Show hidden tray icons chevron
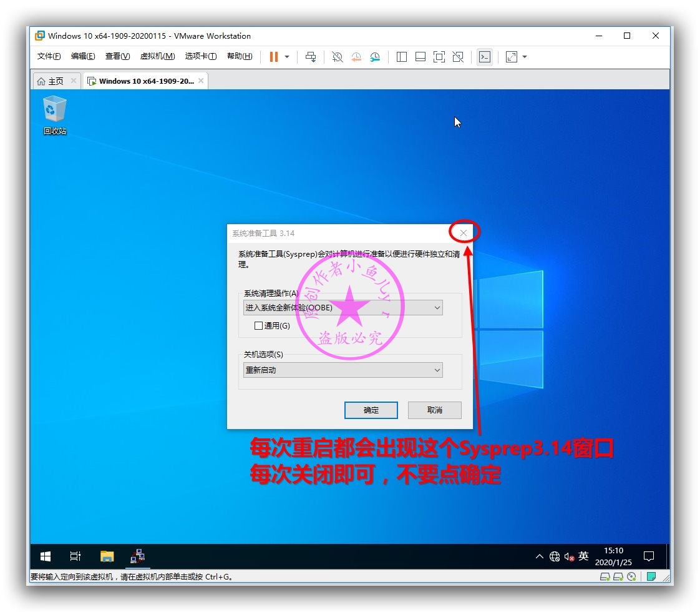This screenshot has width=700, height=612. click(539, 556)
